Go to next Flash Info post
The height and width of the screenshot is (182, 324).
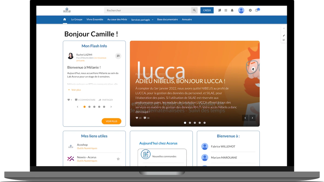coord(111,107)
